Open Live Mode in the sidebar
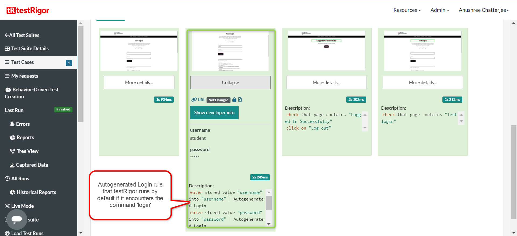 [x=19, y=206]
